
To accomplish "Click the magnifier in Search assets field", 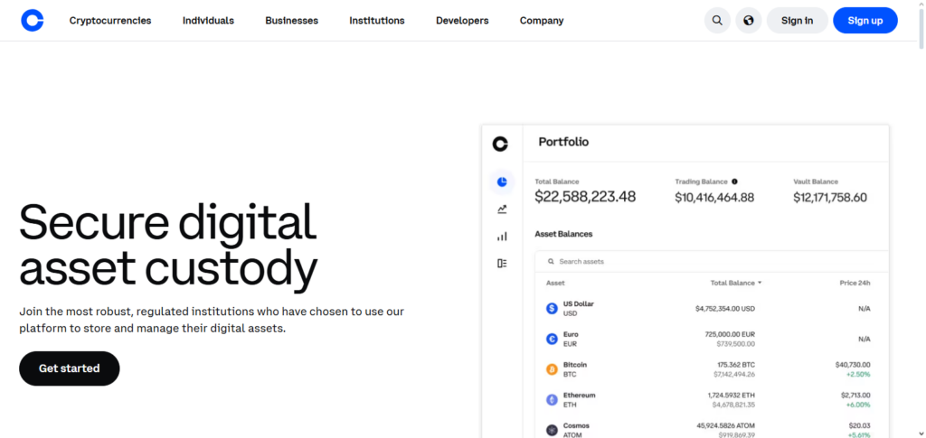I will tap(551, 261).
